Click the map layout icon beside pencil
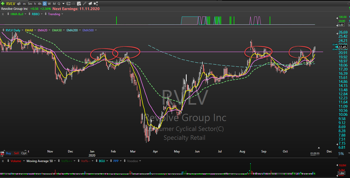This screenshot has height=178, width=350. [90, 4]
